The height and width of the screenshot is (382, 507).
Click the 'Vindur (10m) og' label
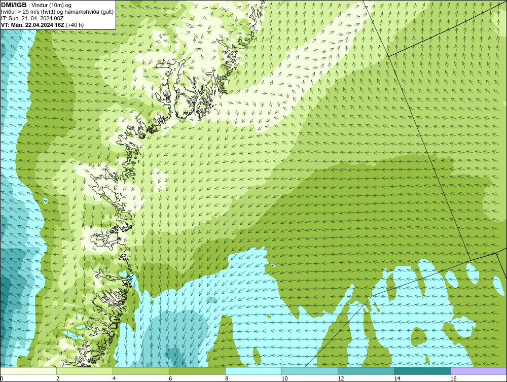click(52, 5)
